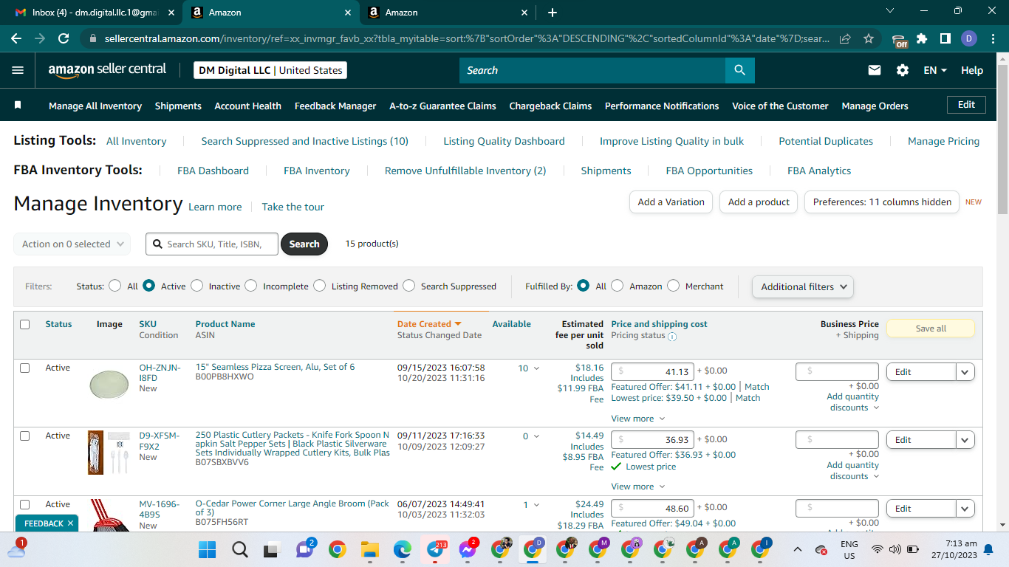Close the FEEDBACK widget with X
Viewport: 1009px width, 567px height.
(x=70, y=523)
